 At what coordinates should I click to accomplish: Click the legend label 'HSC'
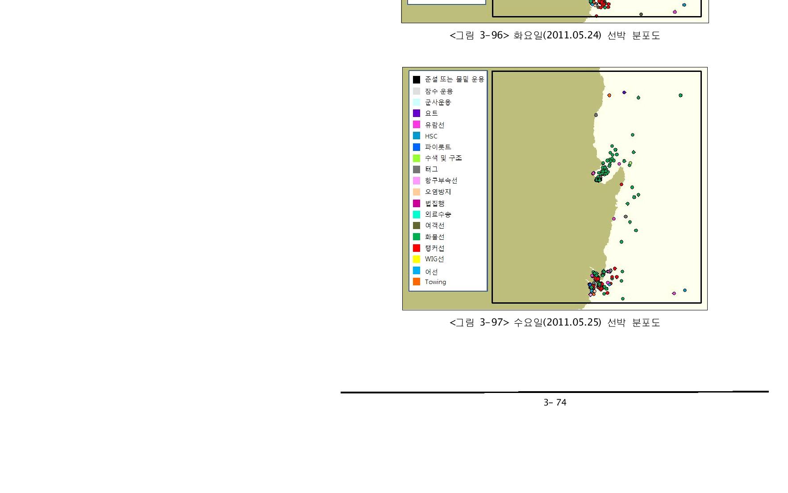point(431,136)
